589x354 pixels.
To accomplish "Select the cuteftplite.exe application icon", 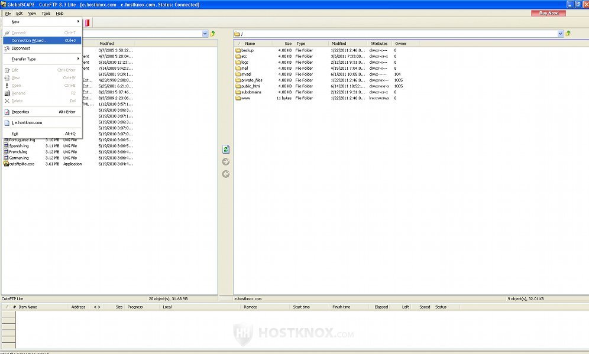I will tap(6, 164).
